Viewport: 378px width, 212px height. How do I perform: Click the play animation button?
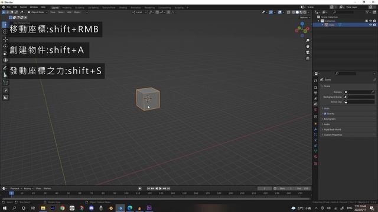click(x=160, y=188)
